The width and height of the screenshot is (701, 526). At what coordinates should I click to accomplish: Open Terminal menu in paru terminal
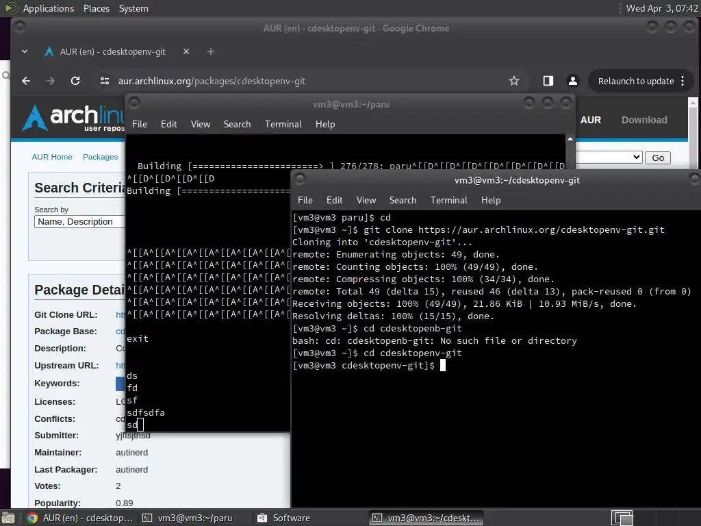[283, 125]
